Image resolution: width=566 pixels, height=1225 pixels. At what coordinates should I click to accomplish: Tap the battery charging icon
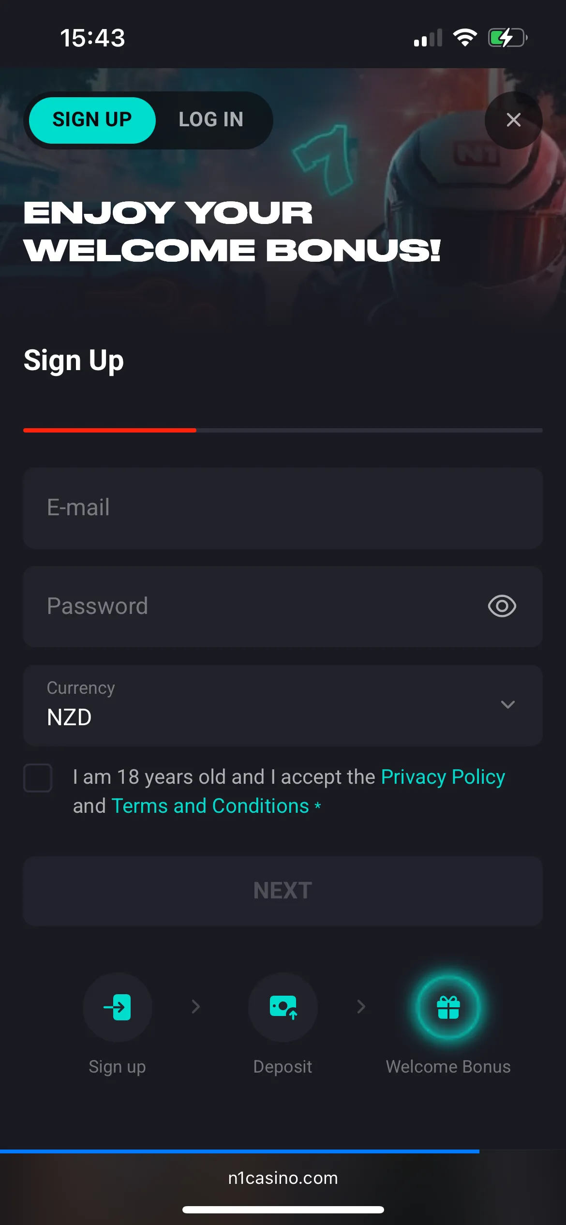point(507,38)
